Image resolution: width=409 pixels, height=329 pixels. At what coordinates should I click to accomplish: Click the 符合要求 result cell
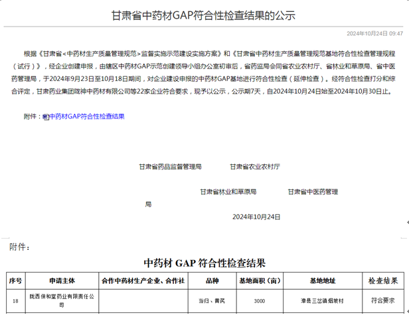[383, 301]
